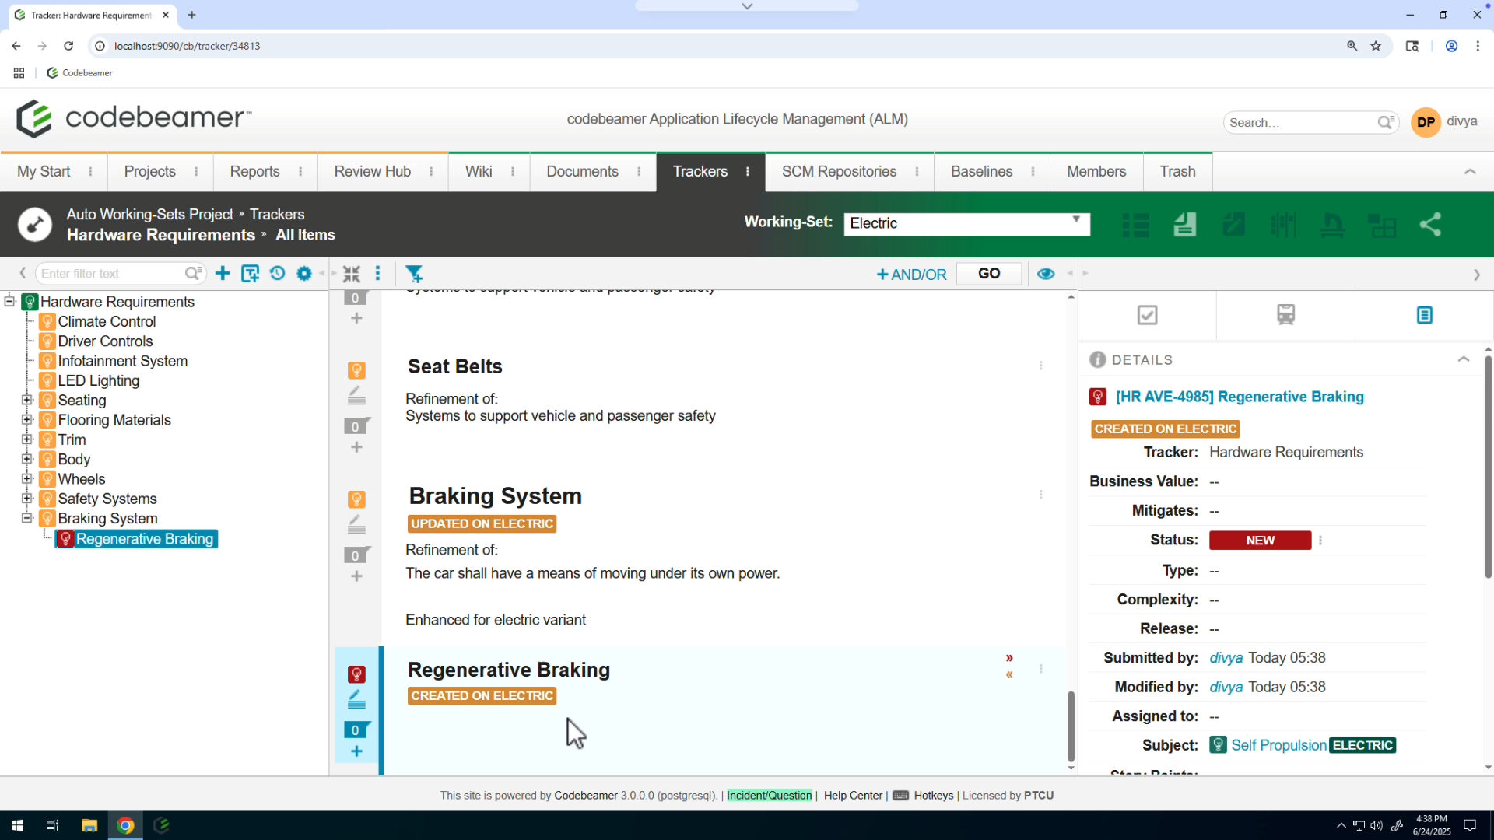Open tree settings gear icon

click(x=304, y=274)
